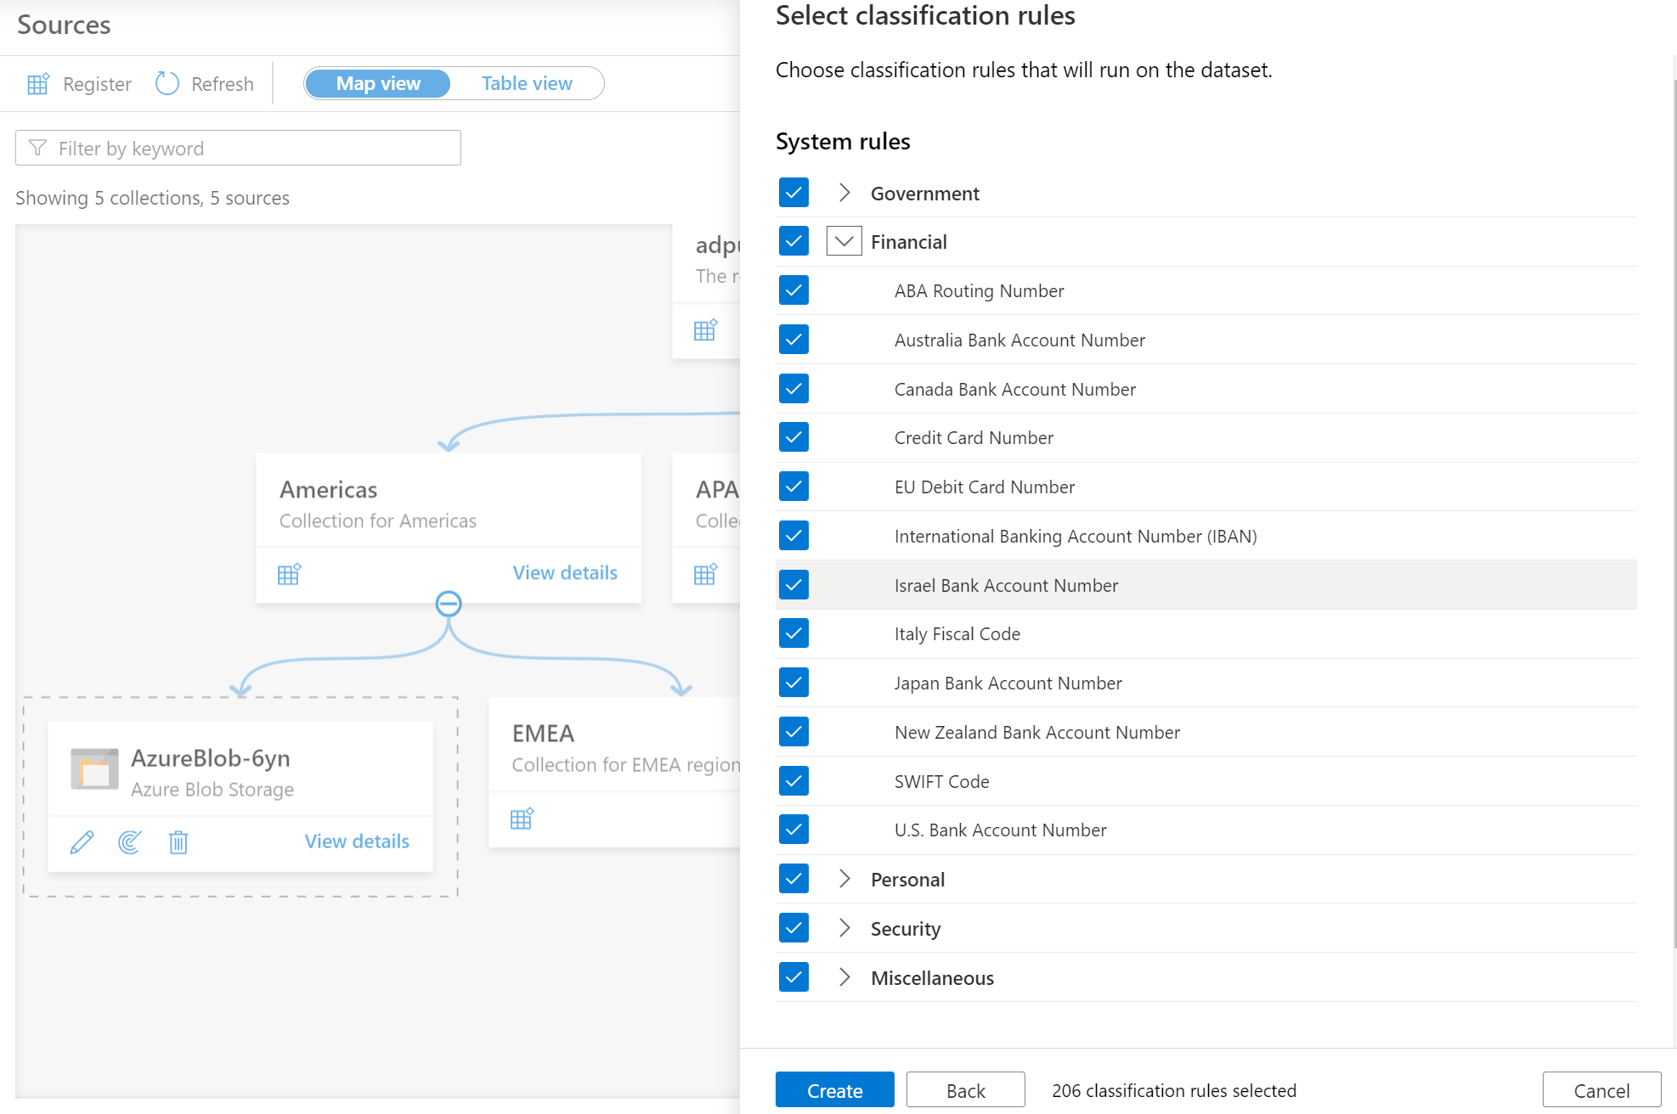Image resolution: width=1677 pixels, height=1114 pixels.
Task: Click the edit pencil icon on AzureBlob-6yn
Action: pos(82,843)
